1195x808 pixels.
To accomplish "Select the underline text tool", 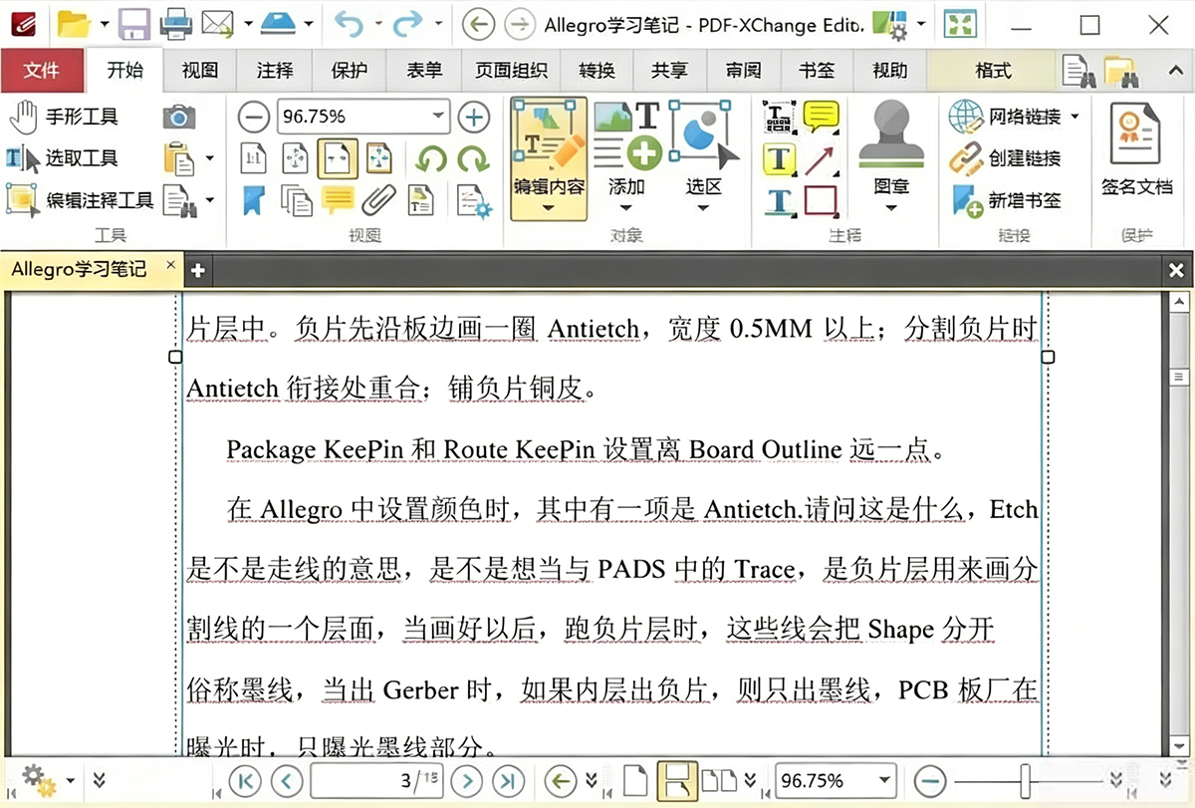I will coord(779,200).
